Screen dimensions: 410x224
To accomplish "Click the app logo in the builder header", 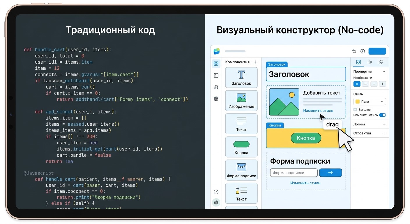I will pos(216,51).
